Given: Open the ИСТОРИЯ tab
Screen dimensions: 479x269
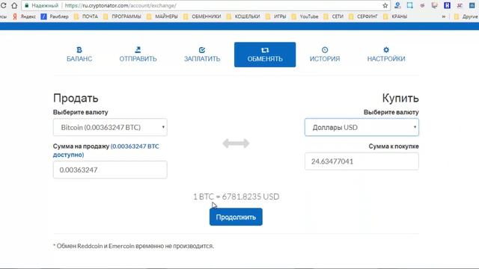Looking at the screenshot, I should pyautogui.click(x=325, y=55).
